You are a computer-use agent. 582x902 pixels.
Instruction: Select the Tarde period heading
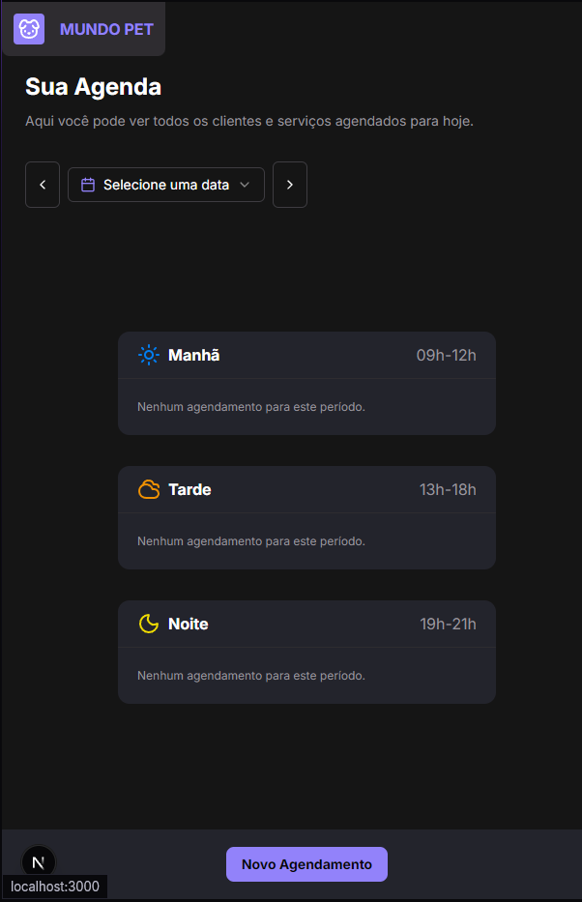point(189,489)
